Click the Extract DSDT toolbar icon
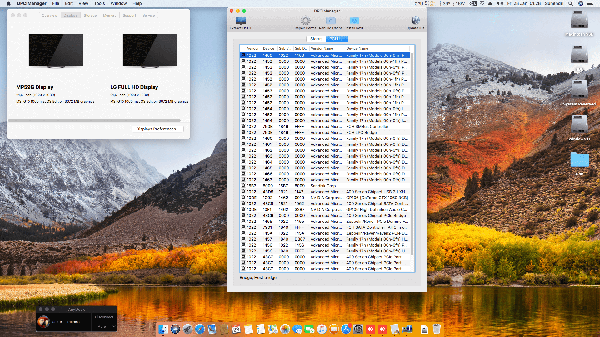 coord(241,21)
